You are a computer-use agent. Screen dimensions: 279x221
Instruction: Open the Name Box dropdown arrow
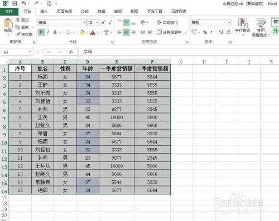30,52
